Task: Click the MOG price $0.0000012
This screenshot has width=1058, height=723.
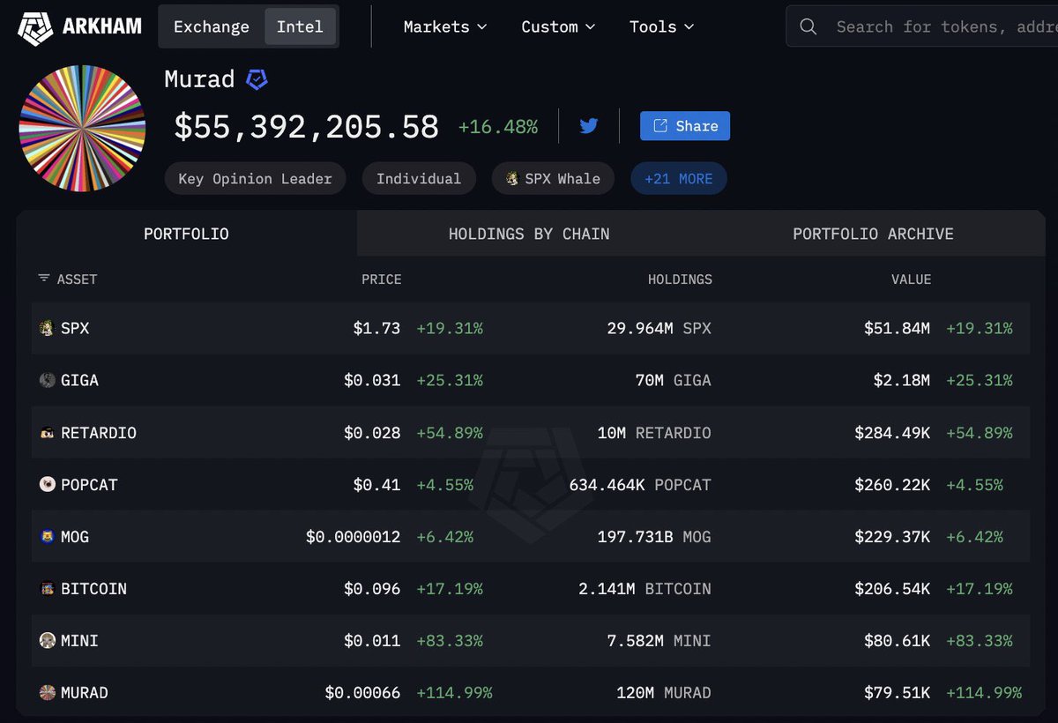Action: pos(354,537)
